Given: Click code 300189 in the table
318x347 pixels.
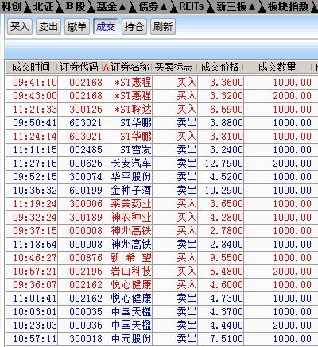Looking at the screenshot, I should [x=86, y=218].
